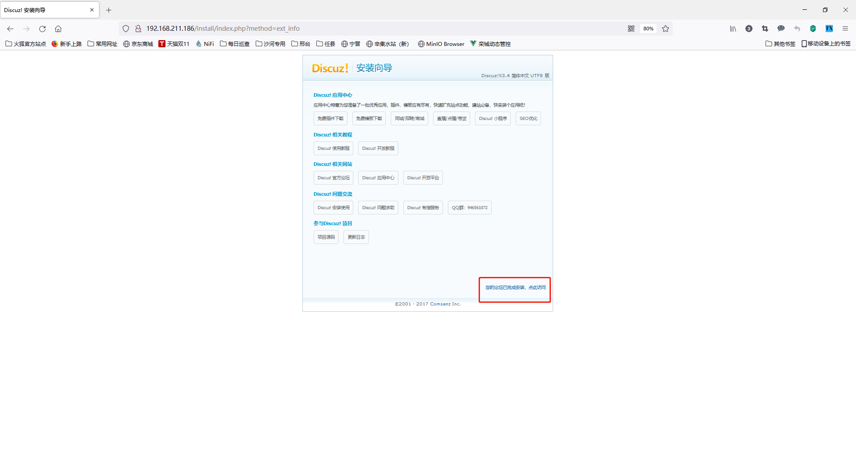Bookmark this page with the star icon

click(x=666, y=29)
